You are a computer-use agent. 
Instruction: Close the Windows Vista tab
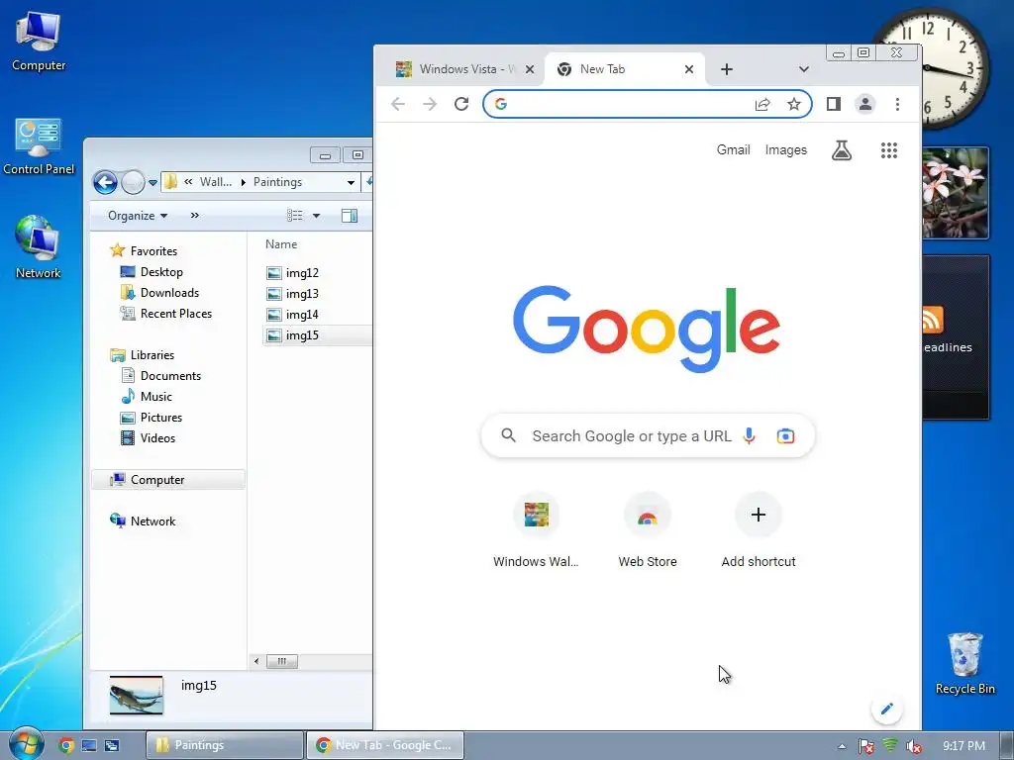pos(530,69)
